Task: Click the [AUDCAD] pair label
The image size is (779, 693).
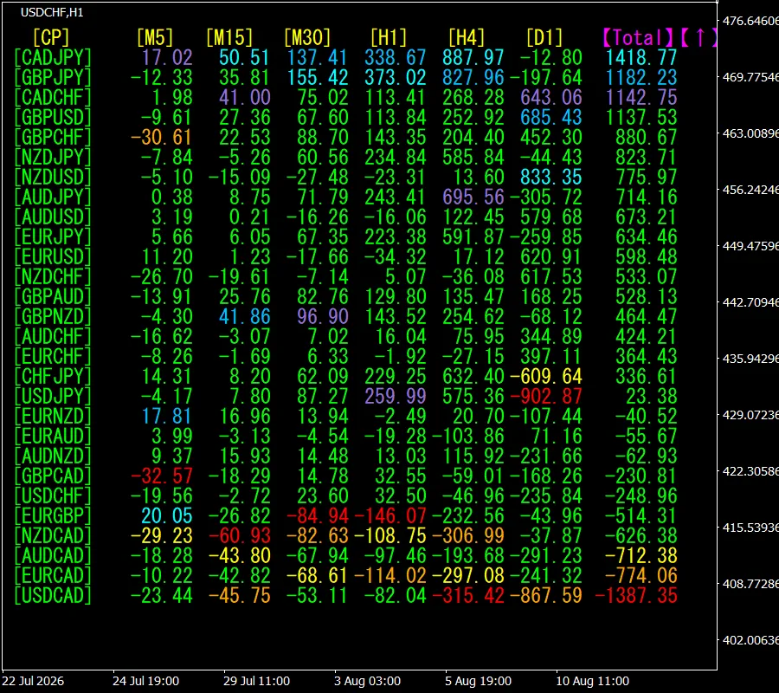Action: 53,555
